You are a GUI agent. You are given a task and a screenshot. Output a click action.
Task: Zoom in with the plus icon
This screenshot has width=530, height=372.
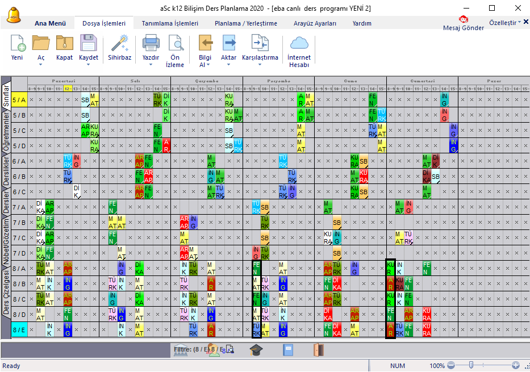[x=515, y=365]
